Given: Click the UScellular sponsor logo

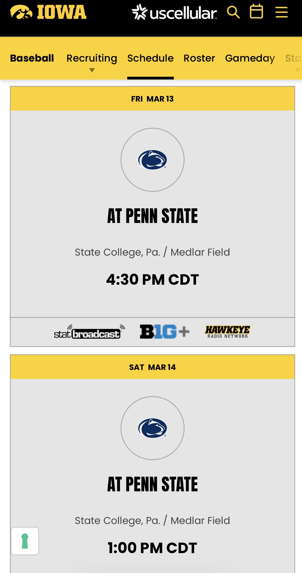Looking at the screenshot, I should [174, 12].
